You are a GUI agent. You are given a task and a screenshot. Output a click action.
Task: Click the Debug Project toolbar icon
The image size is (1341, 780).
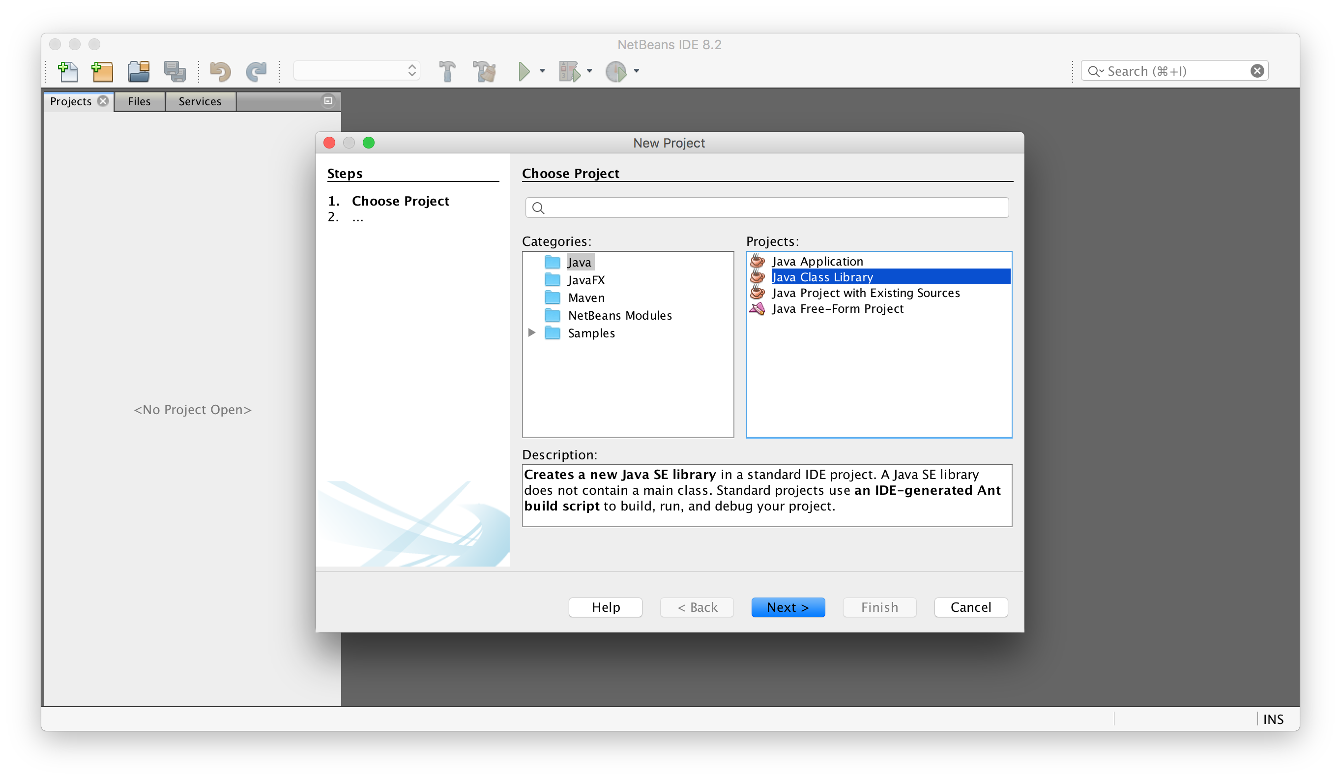coord(570,71)
